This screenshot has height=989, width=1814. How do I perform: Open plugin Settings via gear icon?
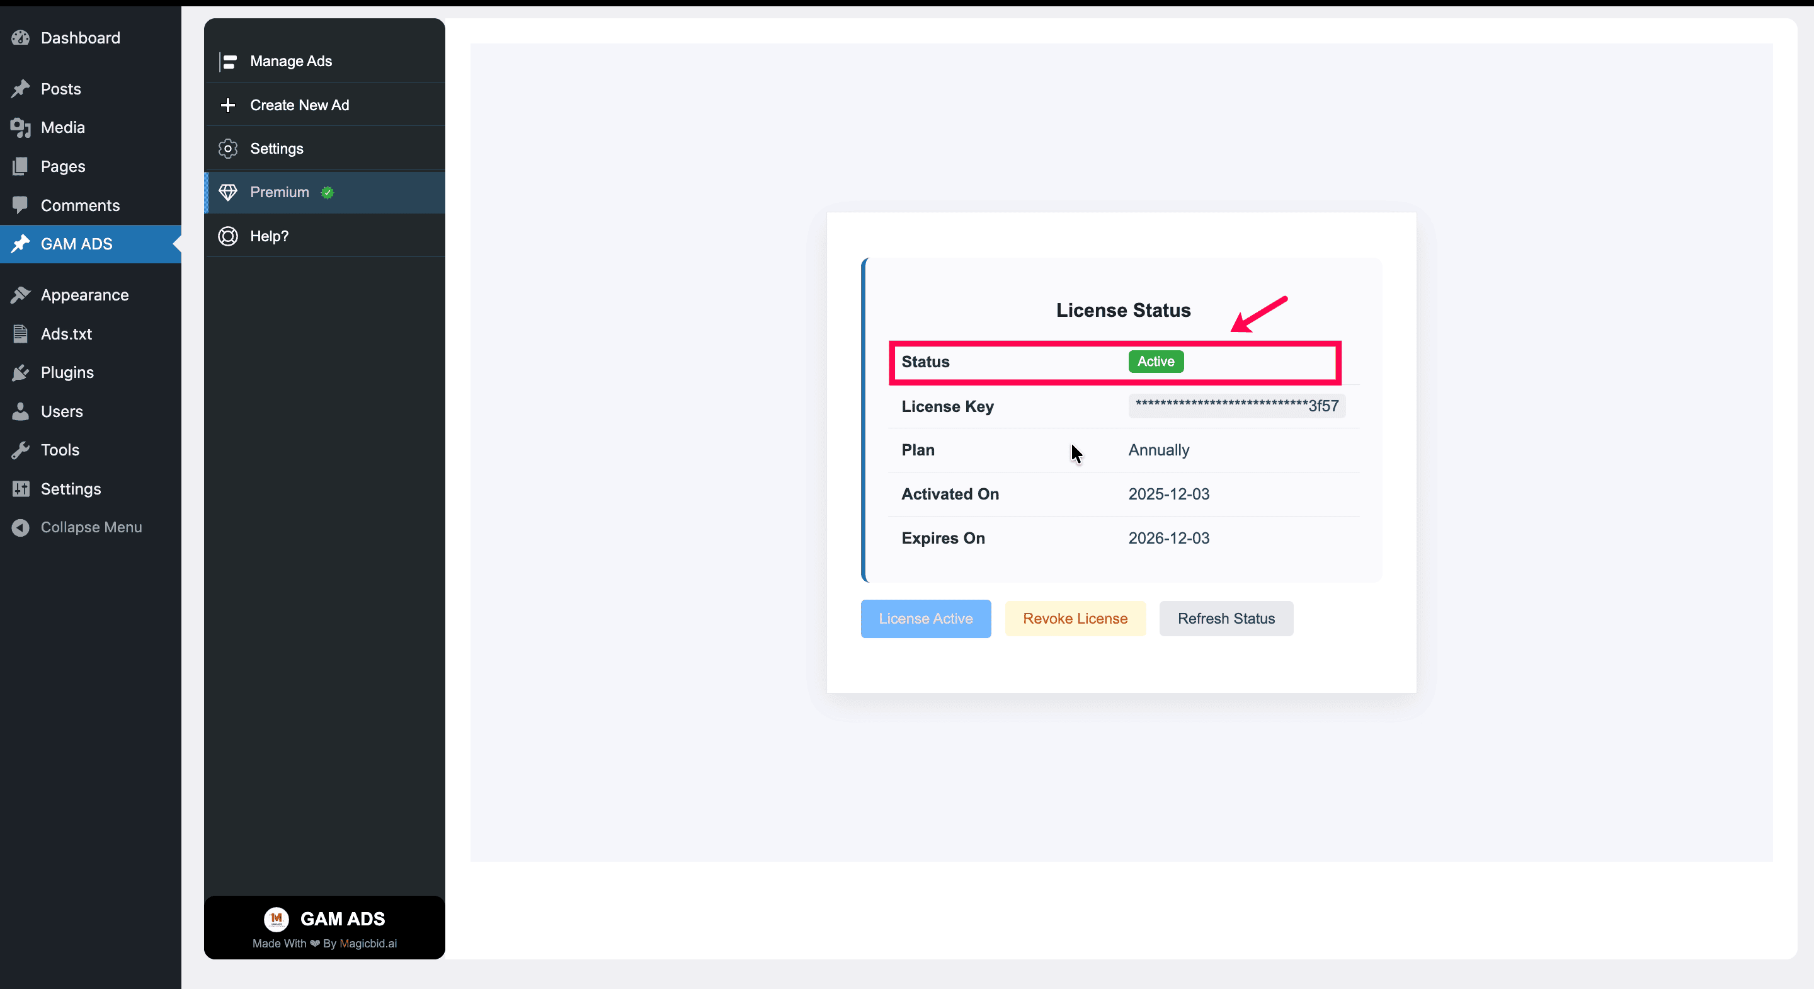(227, 149)
